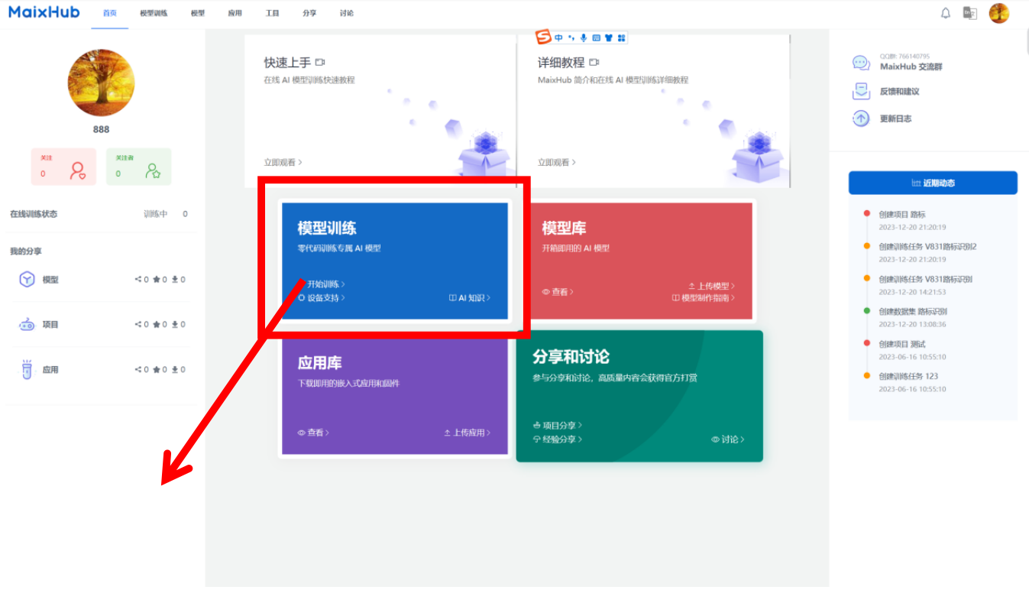Click 立即观看 under 快速上手

pos(283,162)
